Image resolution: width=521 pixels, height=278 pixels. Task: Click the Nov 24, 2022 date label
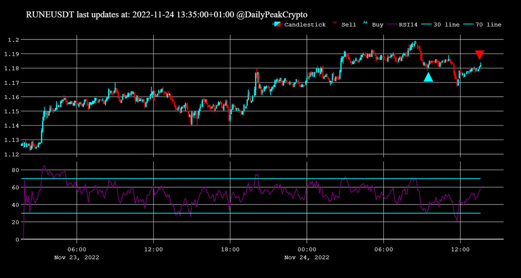tap(307, 258)
